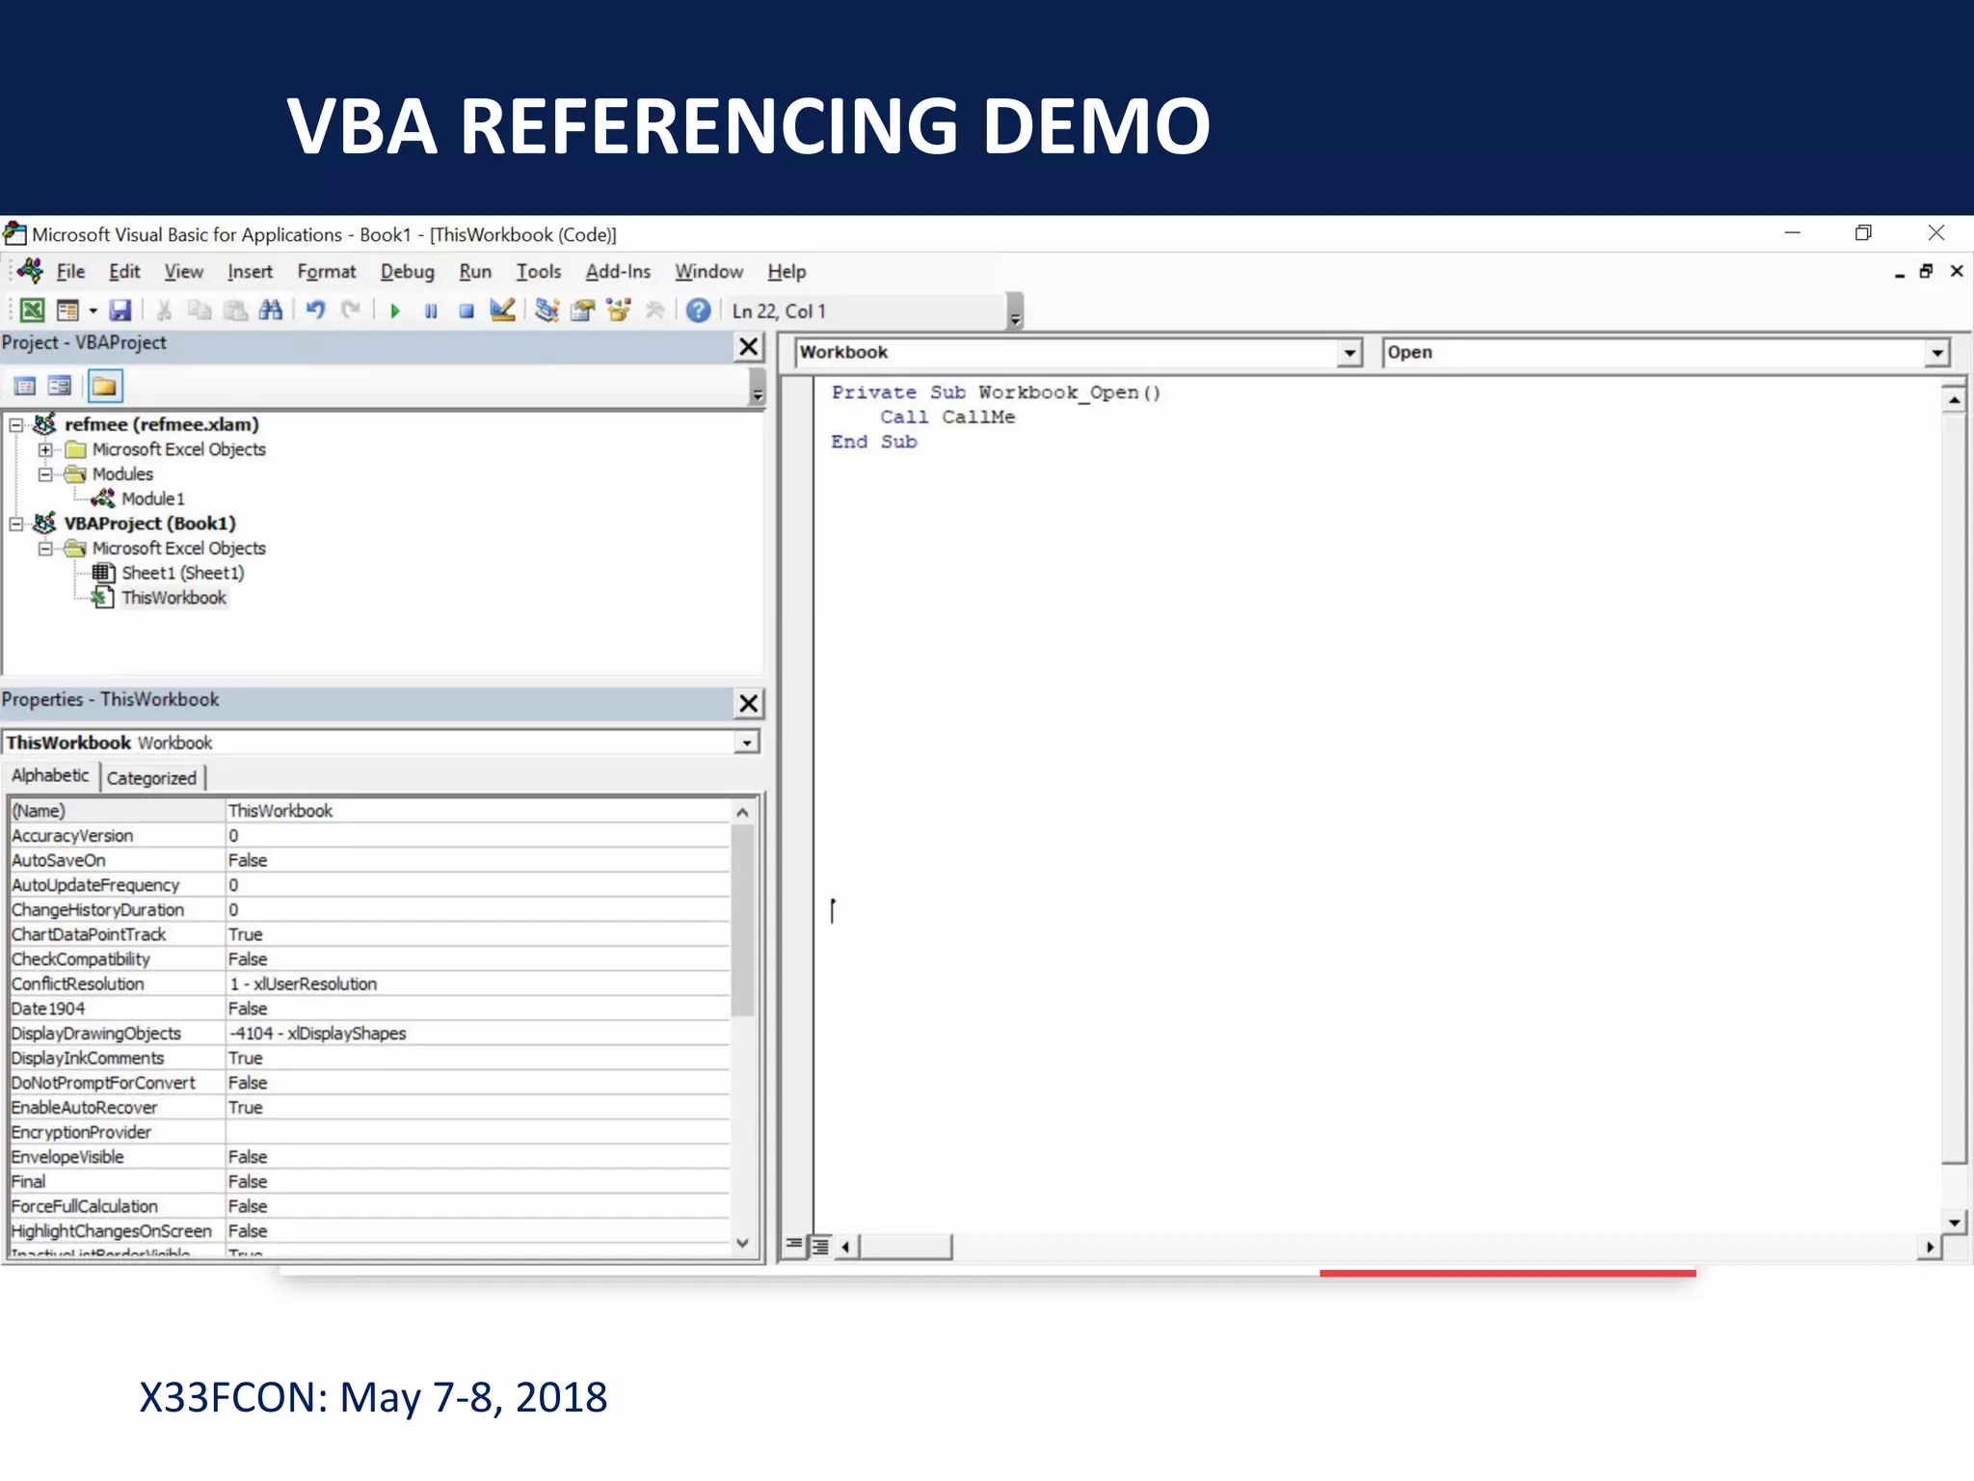
Task: Select ThisWorkbook in the project tree
Action: pos(173,598)
